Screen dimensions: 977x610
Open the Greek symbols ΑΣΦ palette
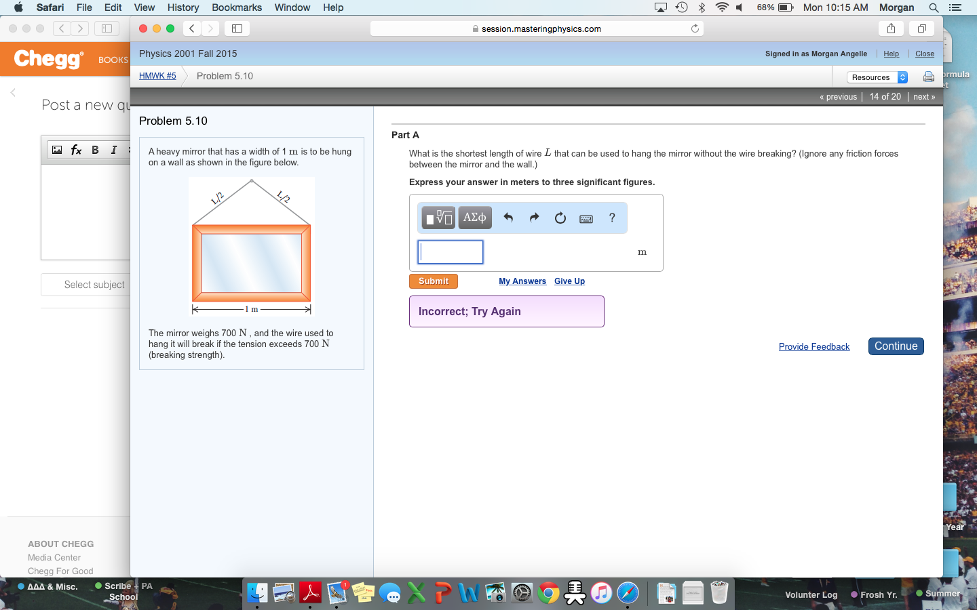[475, 218]
